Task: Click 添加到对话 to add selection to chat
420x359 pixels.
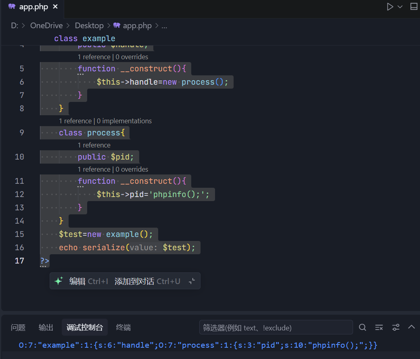Action: click(x=134, y=281)
